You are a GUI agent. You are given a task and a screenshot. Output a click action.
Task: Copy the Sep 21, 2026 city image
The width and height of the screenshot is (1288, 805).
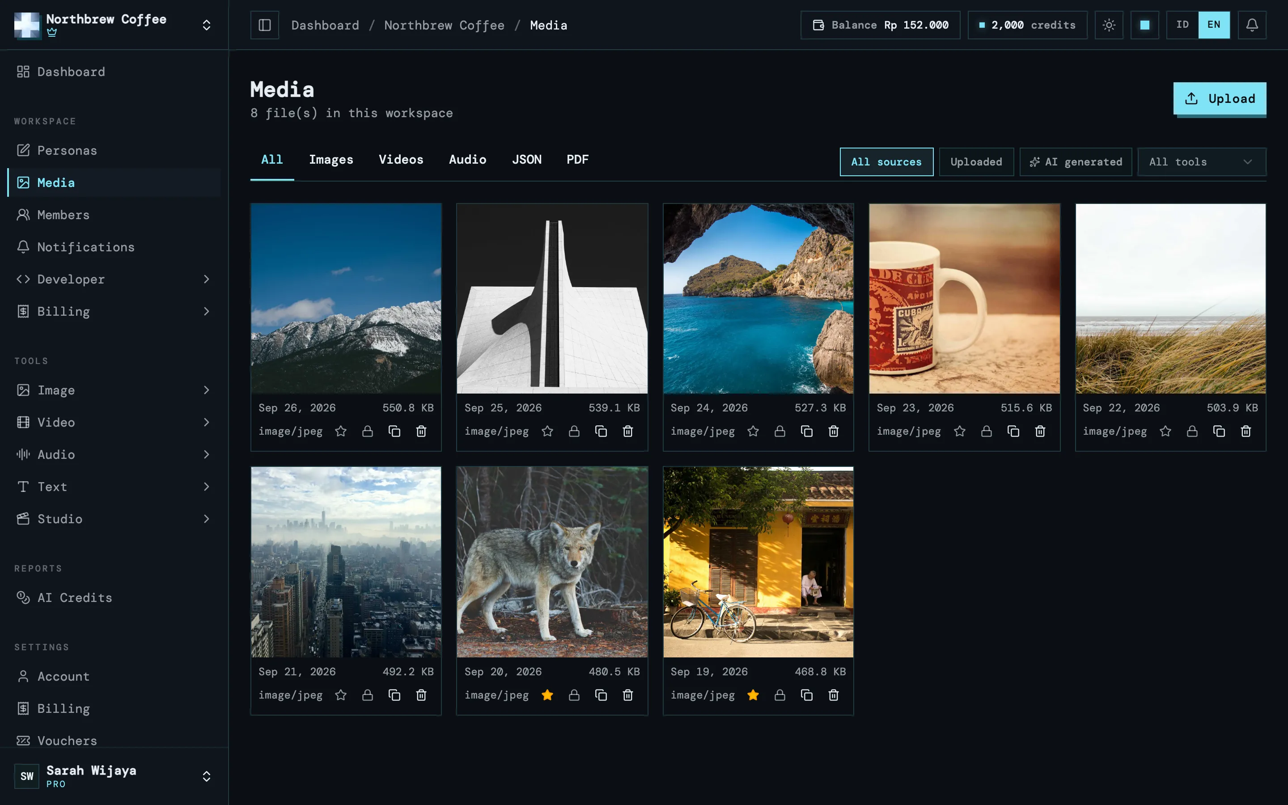point(394,695)
